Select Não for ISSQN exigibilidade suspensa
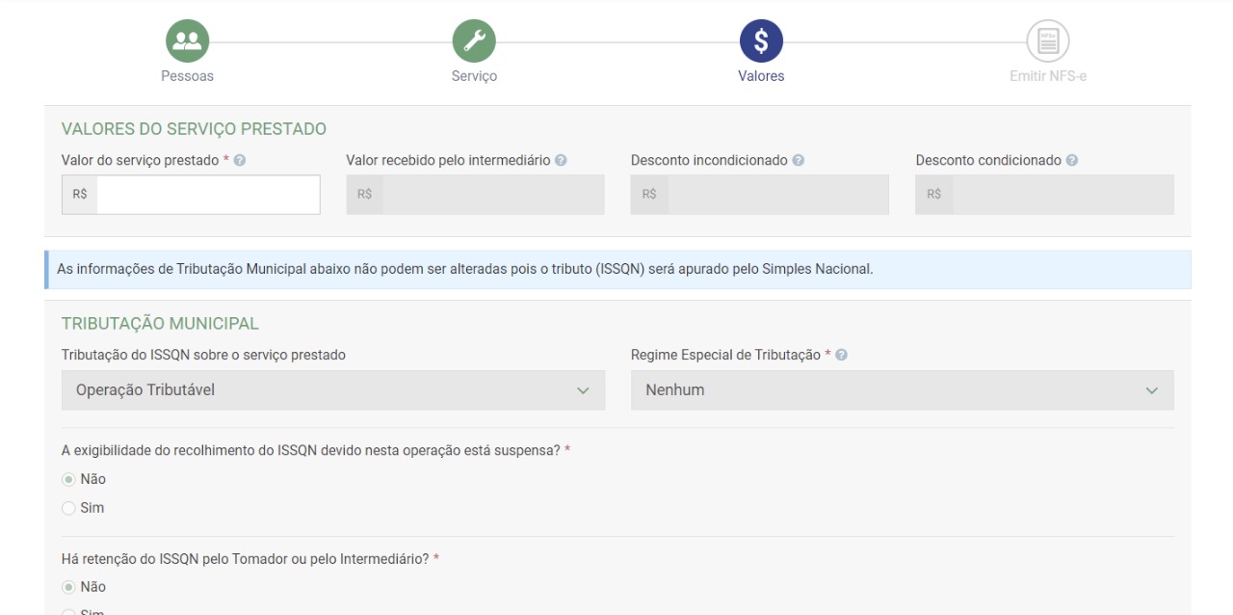The height and width of the screenshot is (615, 1233). [68, 479]
